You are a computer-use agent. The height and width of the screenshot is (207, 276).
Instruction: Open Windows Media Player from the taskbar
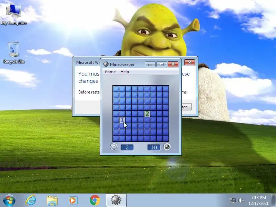pyautogui.click(x=73, y=200)
